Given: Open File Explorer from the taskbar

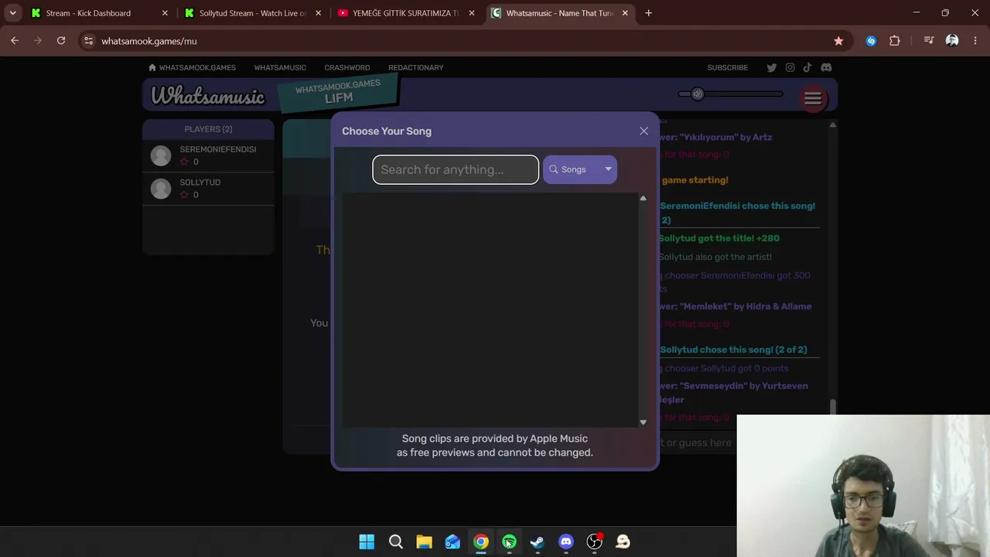Looking at the screenshot, I should click(x=424, y=542).
